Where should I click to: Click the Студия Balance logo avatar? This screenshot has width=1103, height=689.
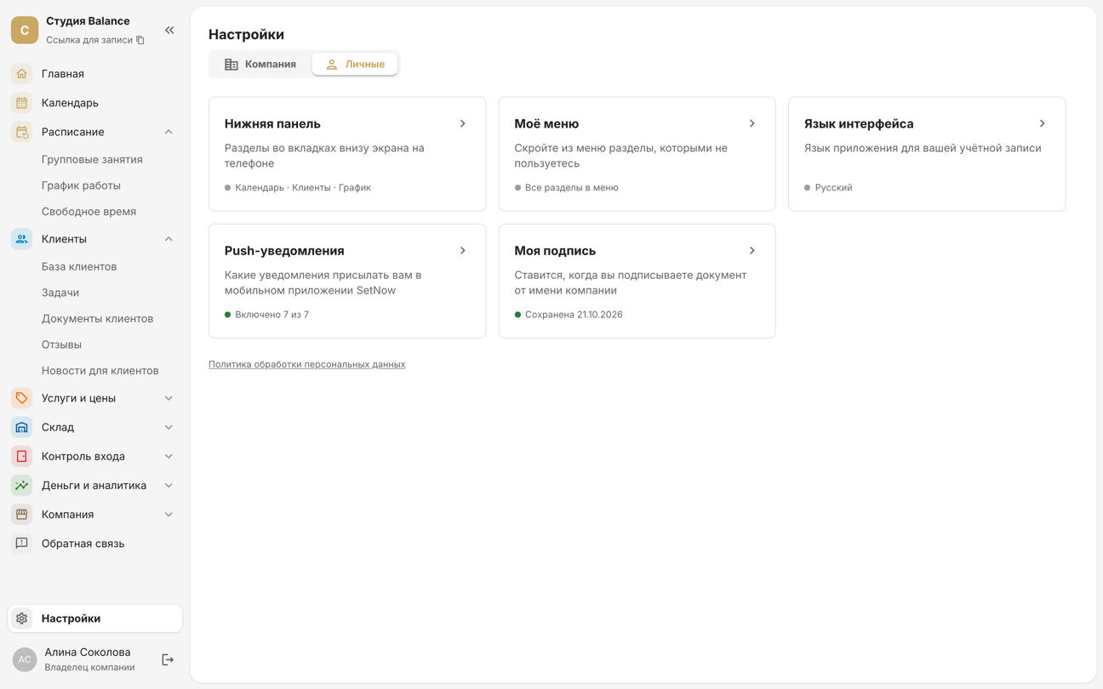tap(25, 30)
